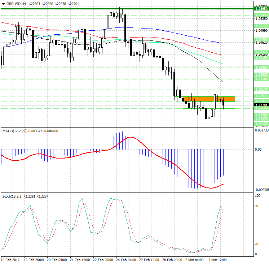Click the GBPUSD,H4 chart title text
The height and width of the screenshot is (264, 269).
16,4
